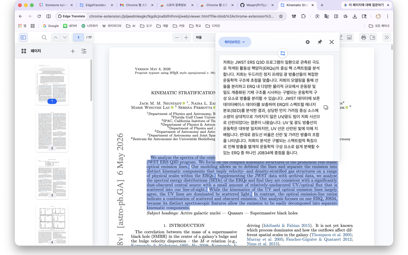
Task: Open a new browser tab
Action: click(322, 5)
